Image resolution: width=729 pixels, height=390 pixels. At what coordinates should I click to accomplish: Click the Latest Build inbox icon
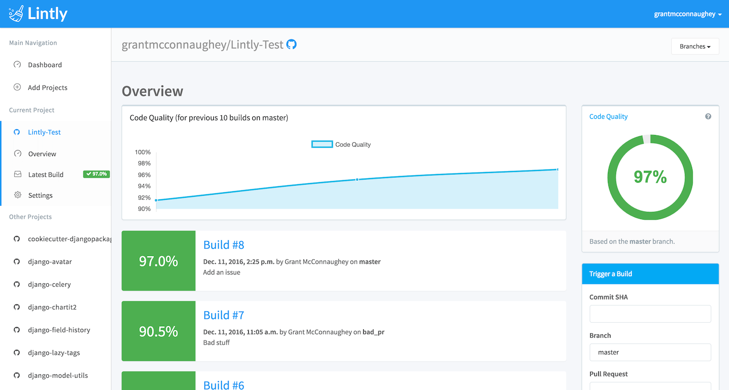tap(18, 175)
